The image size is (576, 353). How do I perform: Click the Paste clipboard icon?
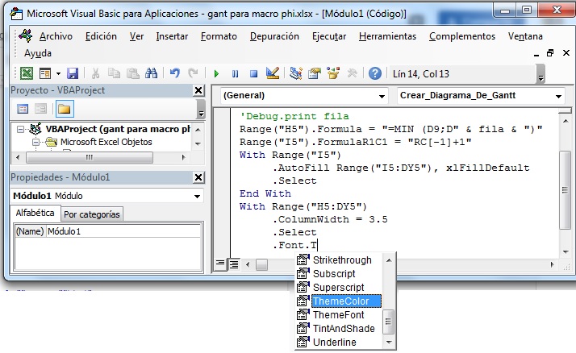coord(132,73)
